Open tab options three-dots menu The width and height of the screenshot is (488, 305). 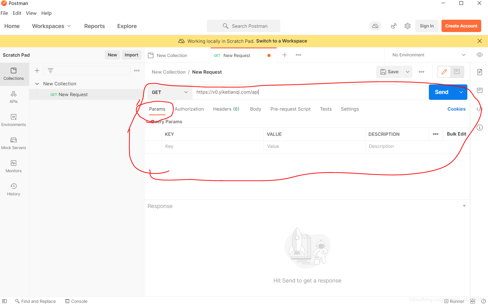click(x=299, y=55)
